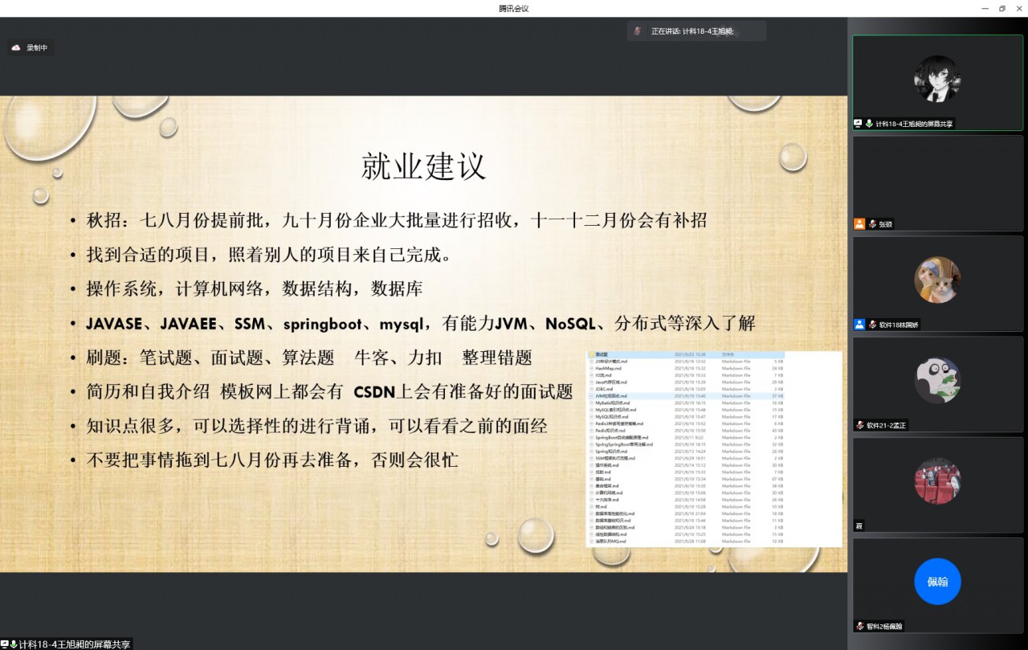Click the muted microphone icon beside 张颈
1028x650 pixels.
click(872, 224)
